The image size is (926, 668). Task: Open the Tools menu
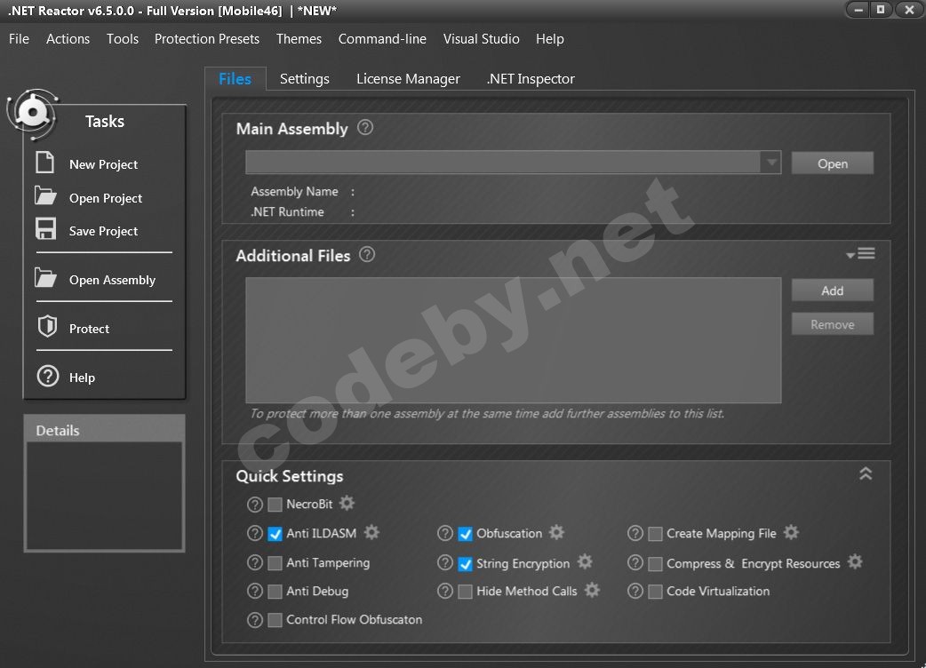123,39
